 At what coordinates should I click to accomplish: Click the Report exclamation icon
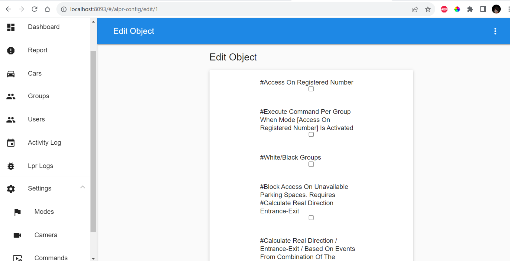(11, 50)
